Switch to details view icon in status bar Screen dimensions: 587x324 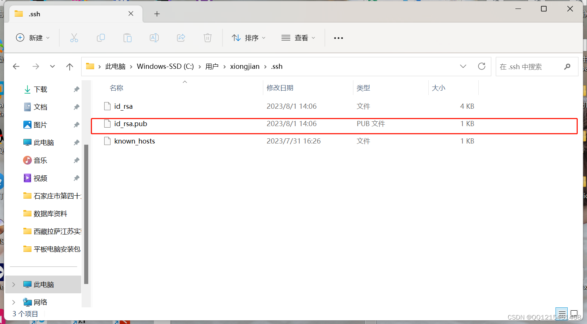[x=561, y=313]
